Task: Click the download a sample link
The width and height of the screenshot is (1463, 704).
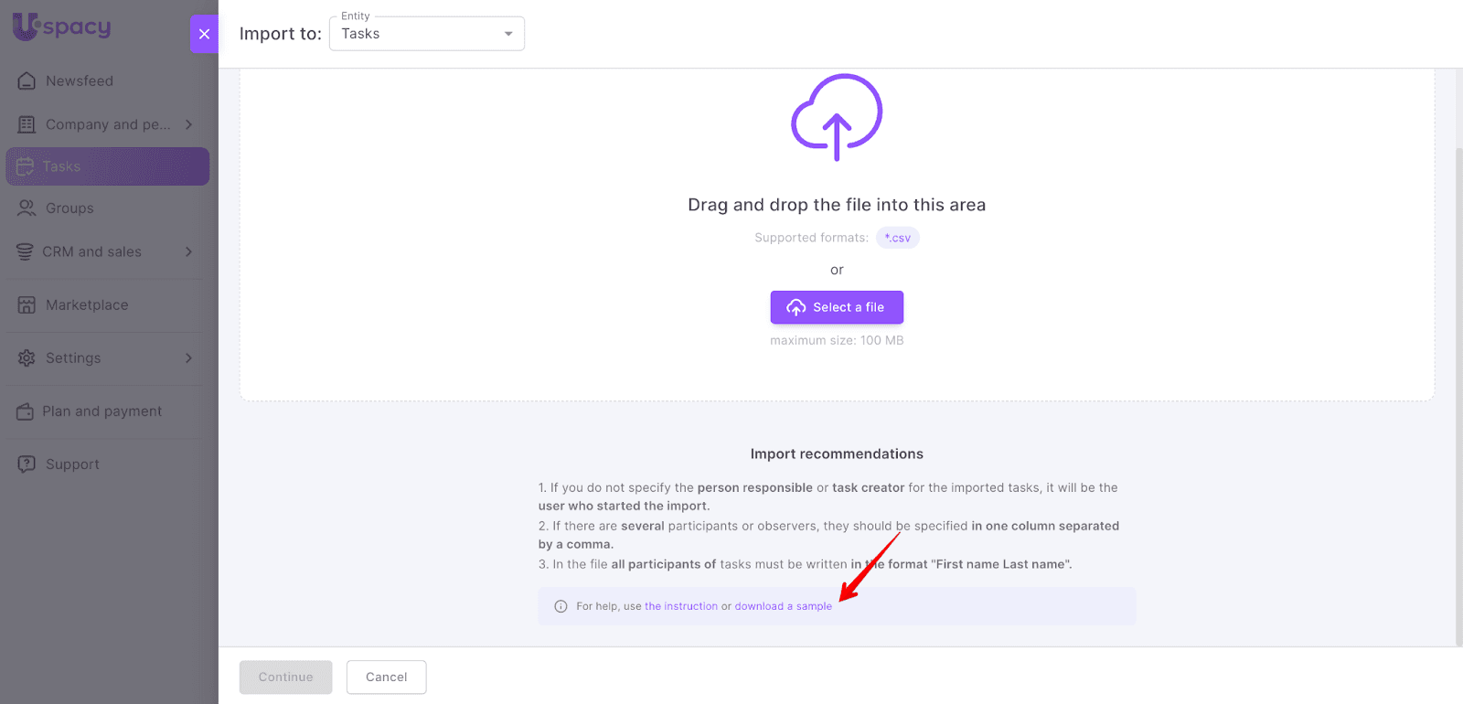Action: pos(784,606)
